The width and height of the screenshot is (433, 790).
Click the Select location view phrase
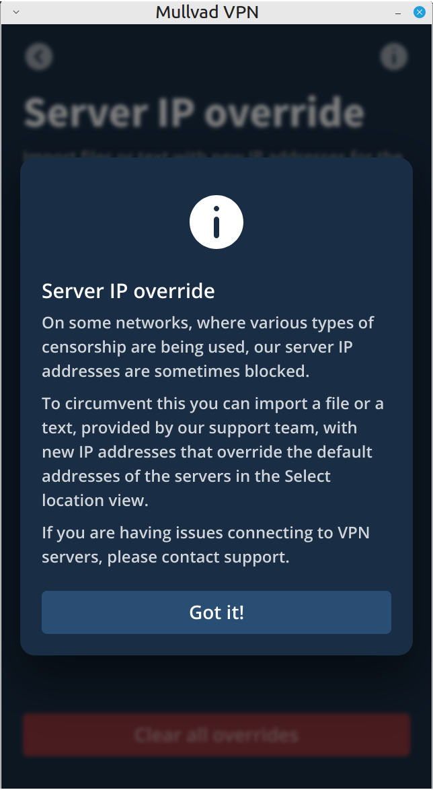coord(187,488)
